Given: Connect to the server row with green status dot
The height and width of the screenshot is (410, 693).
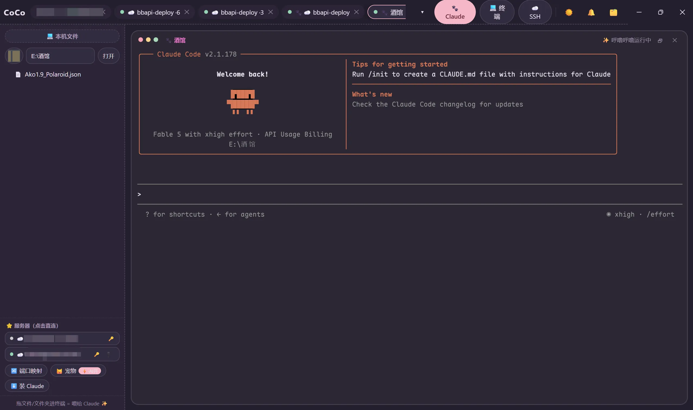Looking at the screenshot, I should (x=62, y=354).
